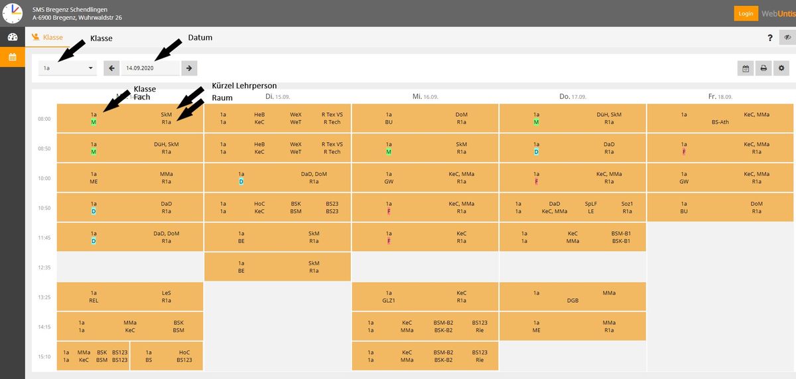Open the timetable calendar icon in sidebar
Image resolution: width=796 pixels, height=379 pixels.
coord(12,57)
